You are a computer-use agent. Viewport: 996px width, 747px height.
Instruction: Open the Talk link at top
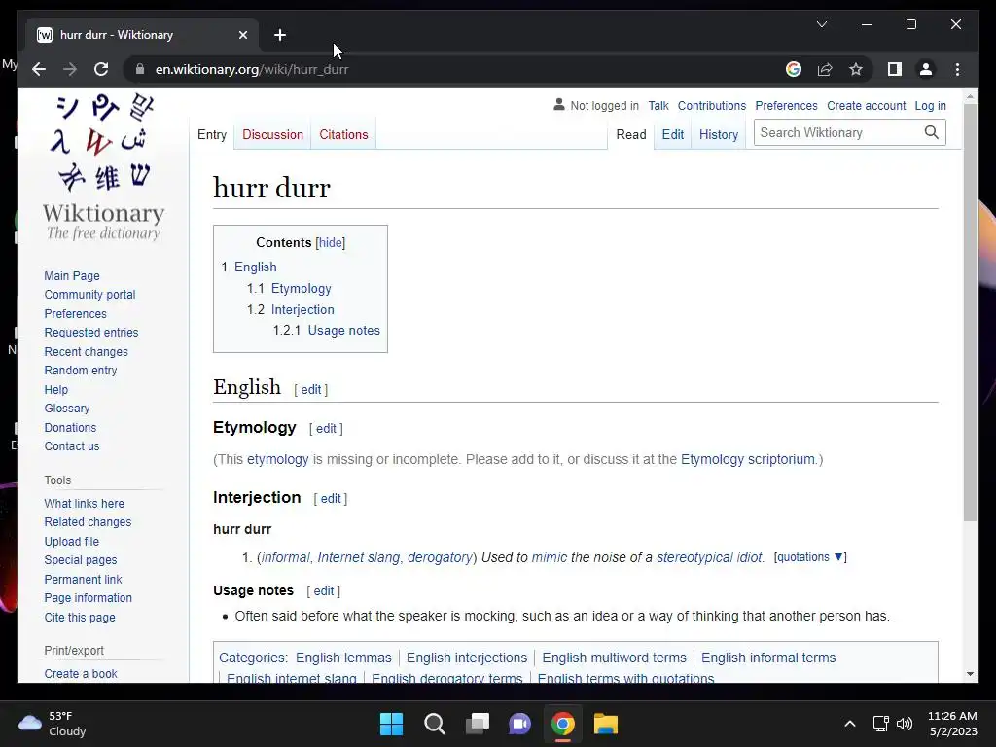point(658,105)
